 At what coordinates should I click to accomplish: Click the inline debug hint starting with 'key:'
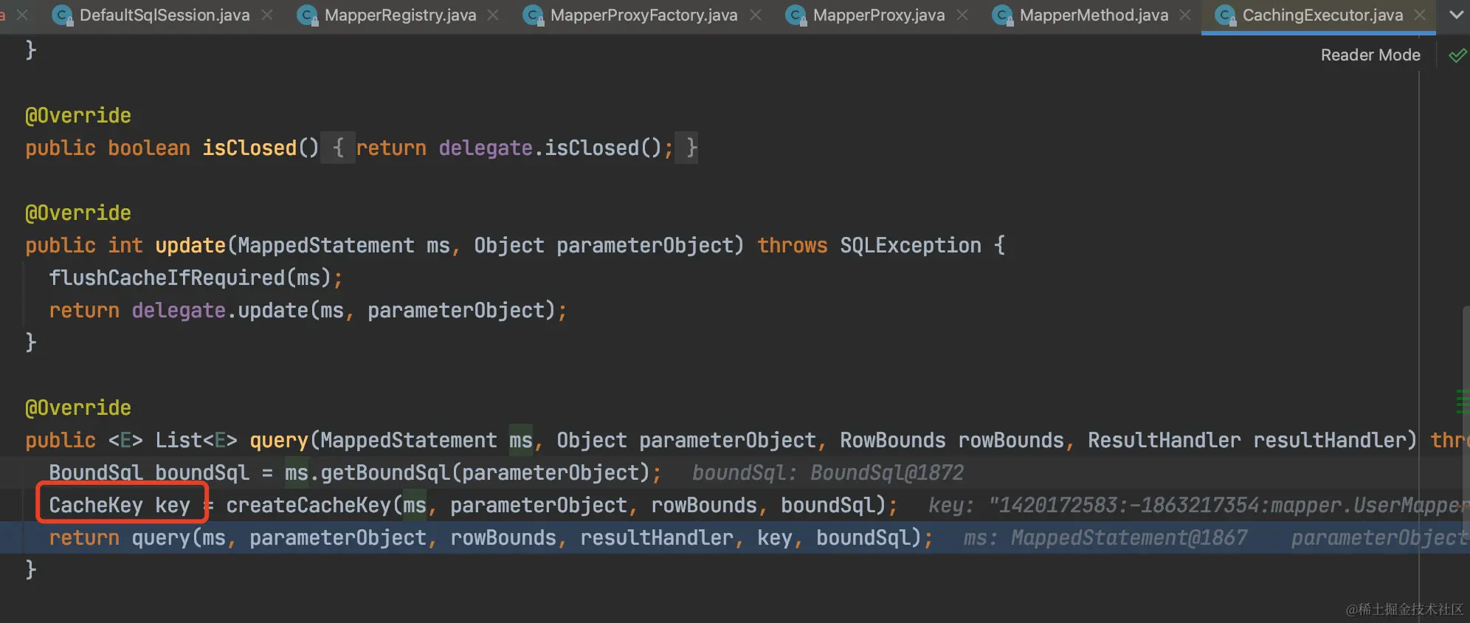click(x=1198, y=505)
